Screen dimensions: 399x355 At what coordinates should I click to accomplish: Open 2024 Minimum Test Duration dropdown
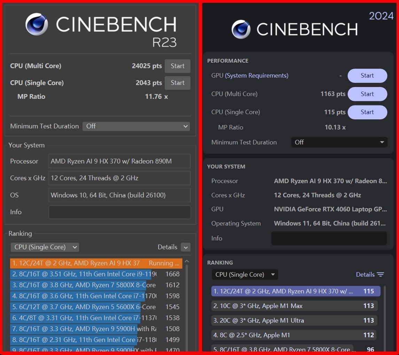click(339, 142)
